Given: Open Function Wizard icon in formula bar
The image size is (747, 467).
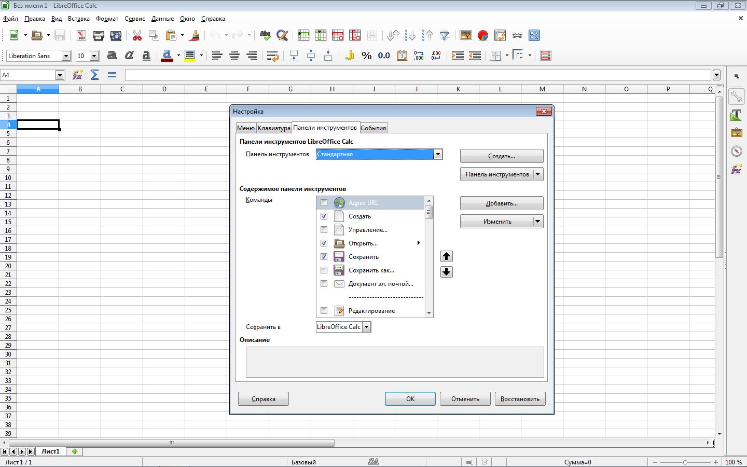Looking at the screenshot, I should [78, 75].
